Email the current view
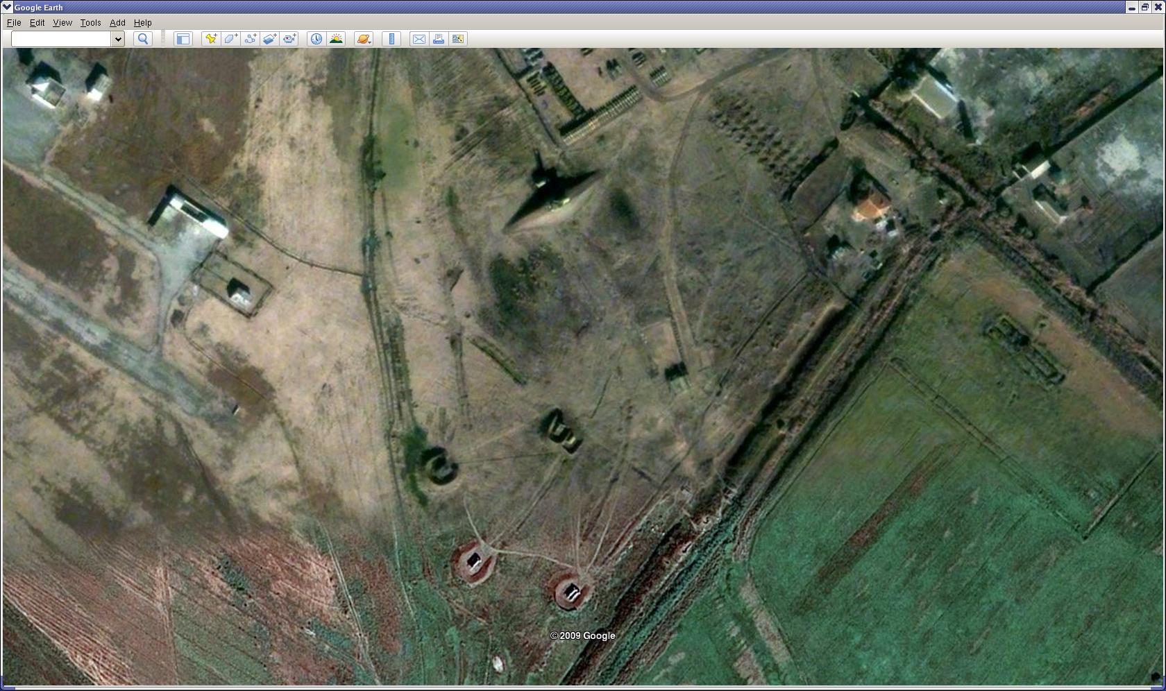The height and width of the screenshot is (691, 1166). pos(419,39)
